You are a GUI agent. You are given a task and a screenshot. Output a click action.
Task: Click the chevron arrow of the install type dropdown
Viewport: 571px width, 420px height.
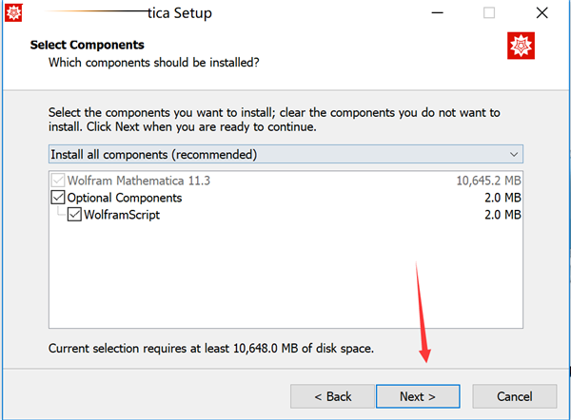click(x=513, y=154)
